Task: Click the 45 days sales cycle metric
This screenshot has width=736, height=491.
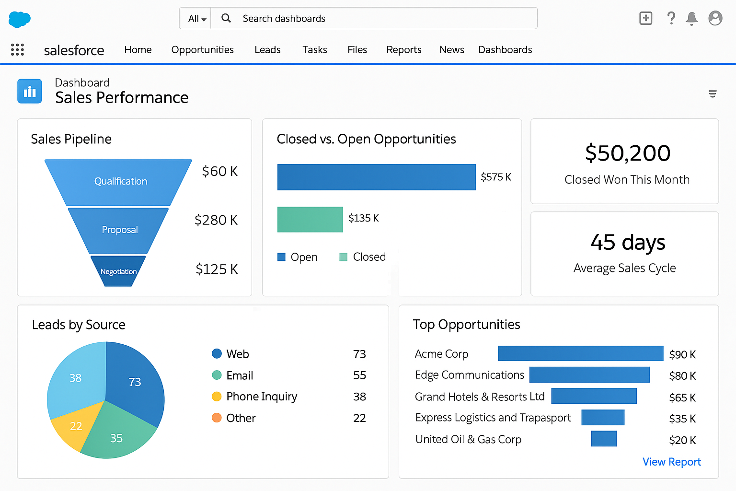Action: tap(628, 243)
